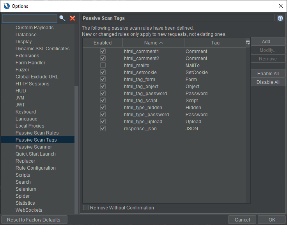Select Search options
This screenshot has width=287, height=225.
(23, 182)
